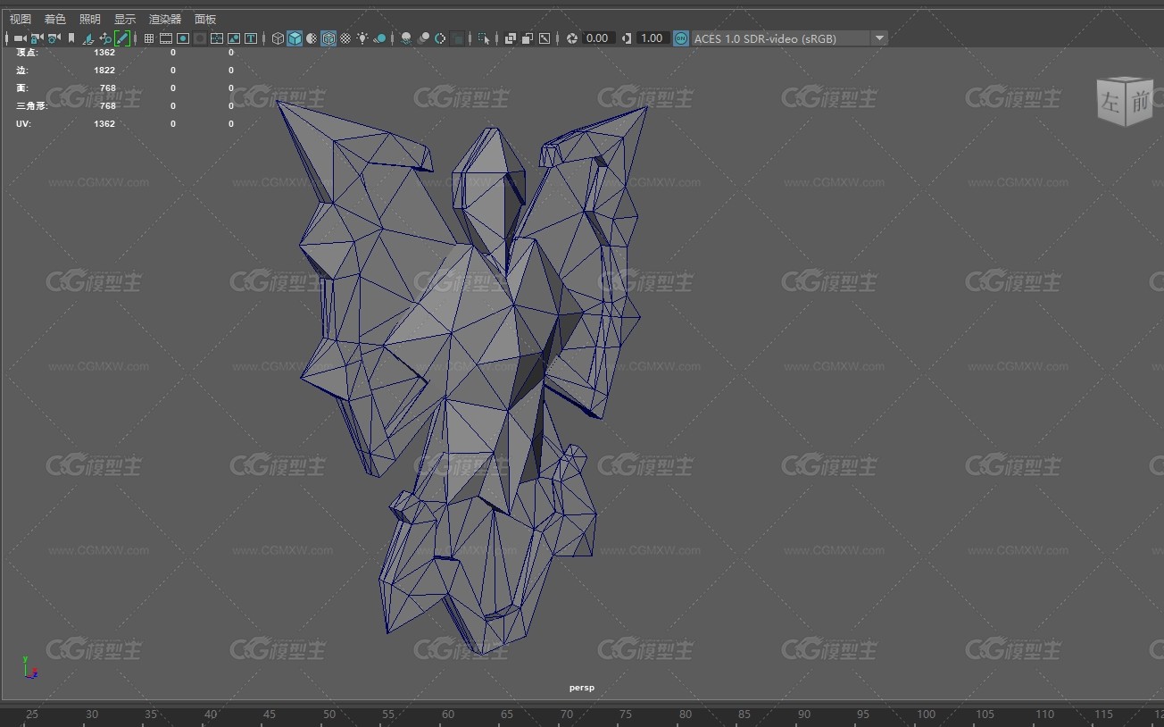Toggle the viewport Grid icon
Viewport: 1164px width, 727px height.
[149, 38]
